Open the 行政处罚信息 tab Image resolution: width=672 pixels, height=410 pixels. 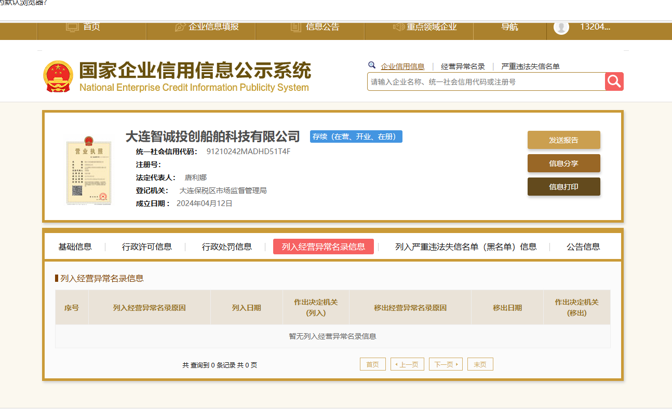(x=227, y=247)
